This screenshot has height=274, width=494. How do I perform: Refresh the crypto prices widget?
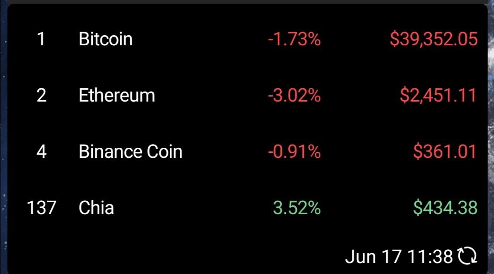tap(467, 256)
